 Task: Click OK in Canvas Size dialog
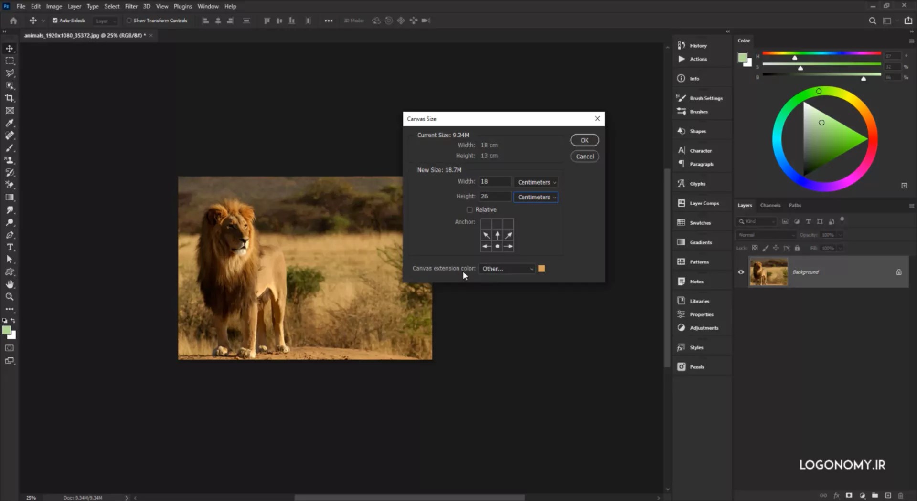pyautogui.click(x=584, y=140)
